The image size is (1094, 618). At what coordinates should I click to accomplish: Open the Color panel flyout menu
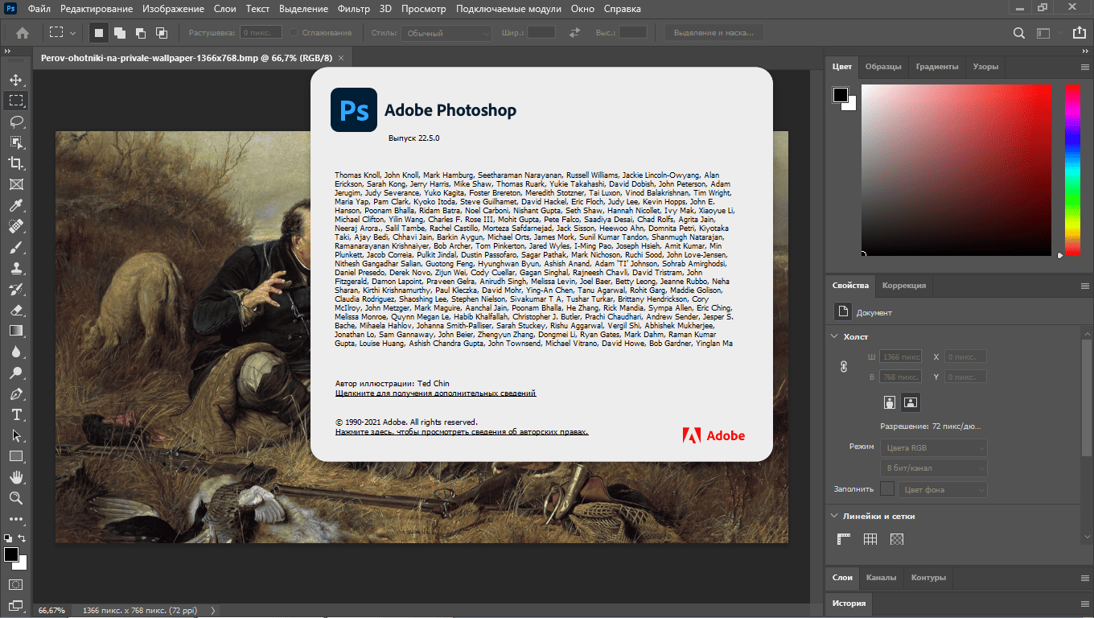(x=1084, y=67)
